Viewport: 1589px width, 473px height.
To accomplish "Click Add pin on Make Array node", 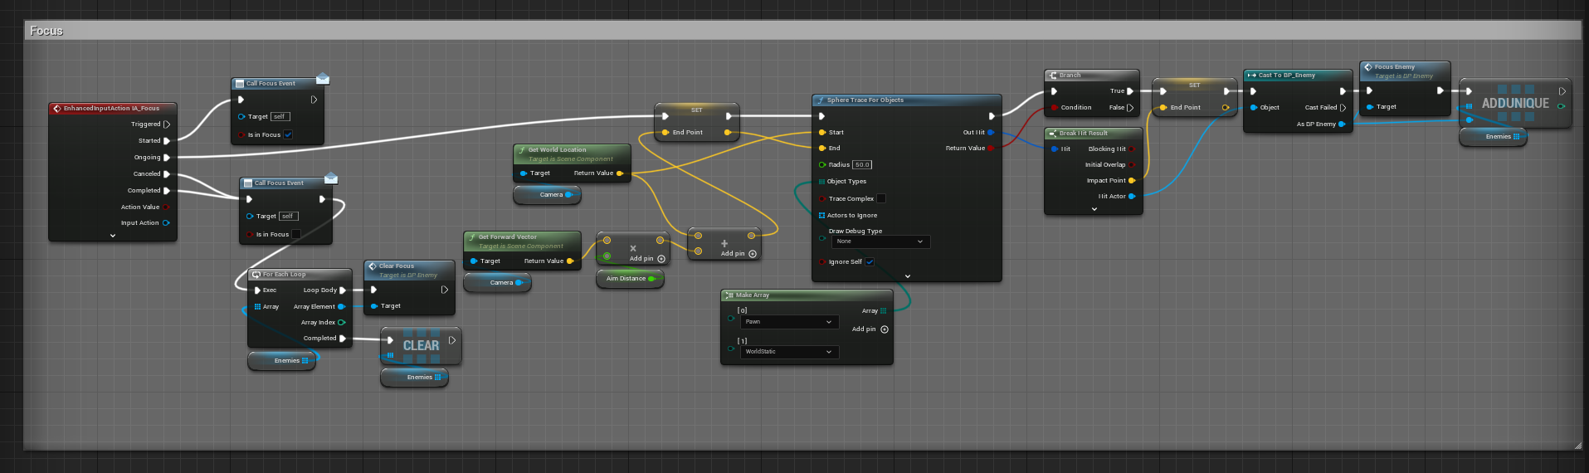I will [870, 329].
